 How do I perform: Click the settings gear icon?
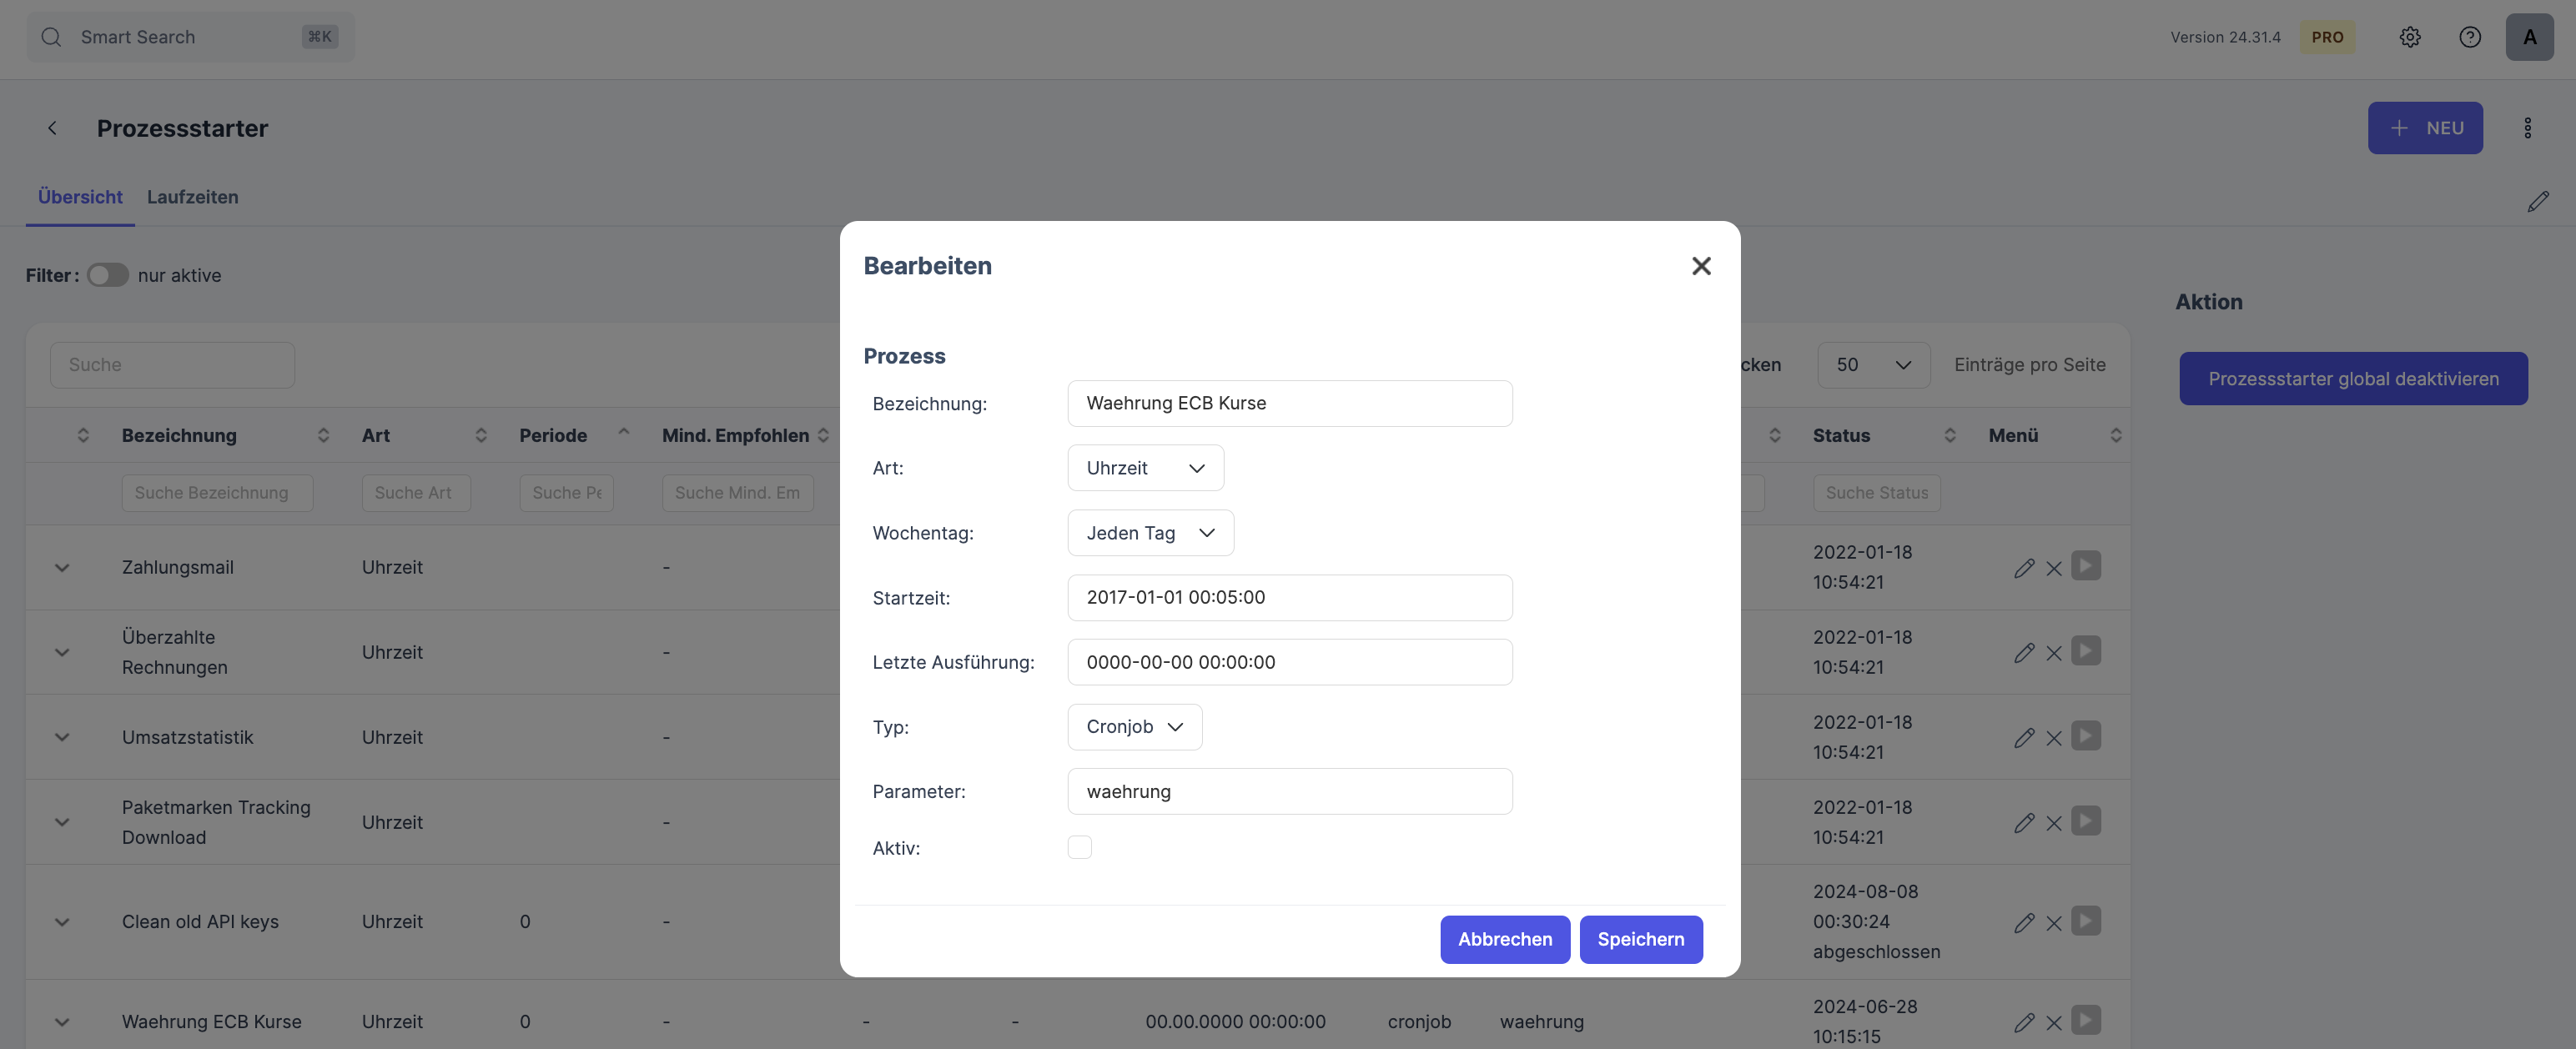pyautogui.click(x=2410, y=37)
